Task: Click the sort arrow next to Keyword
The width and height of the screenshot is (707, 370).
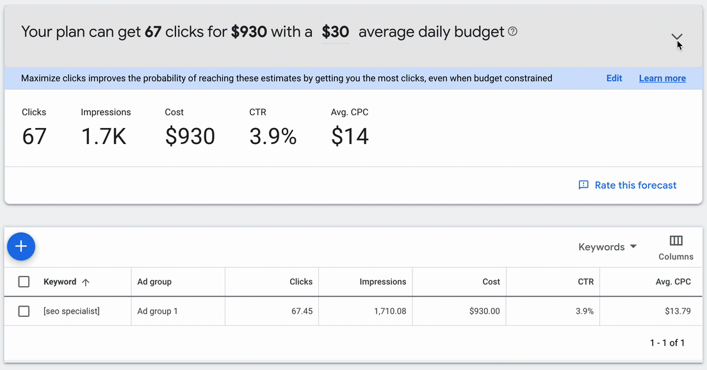Action: pyautogui.click(x=86, y=282)
